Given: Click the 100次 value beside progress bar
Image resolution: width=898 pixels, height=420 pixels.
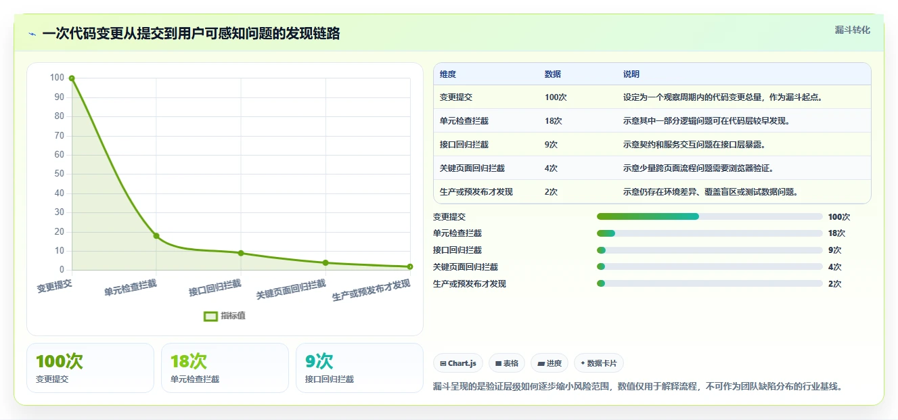Looking at the screenshot, I should click(839, 217).
